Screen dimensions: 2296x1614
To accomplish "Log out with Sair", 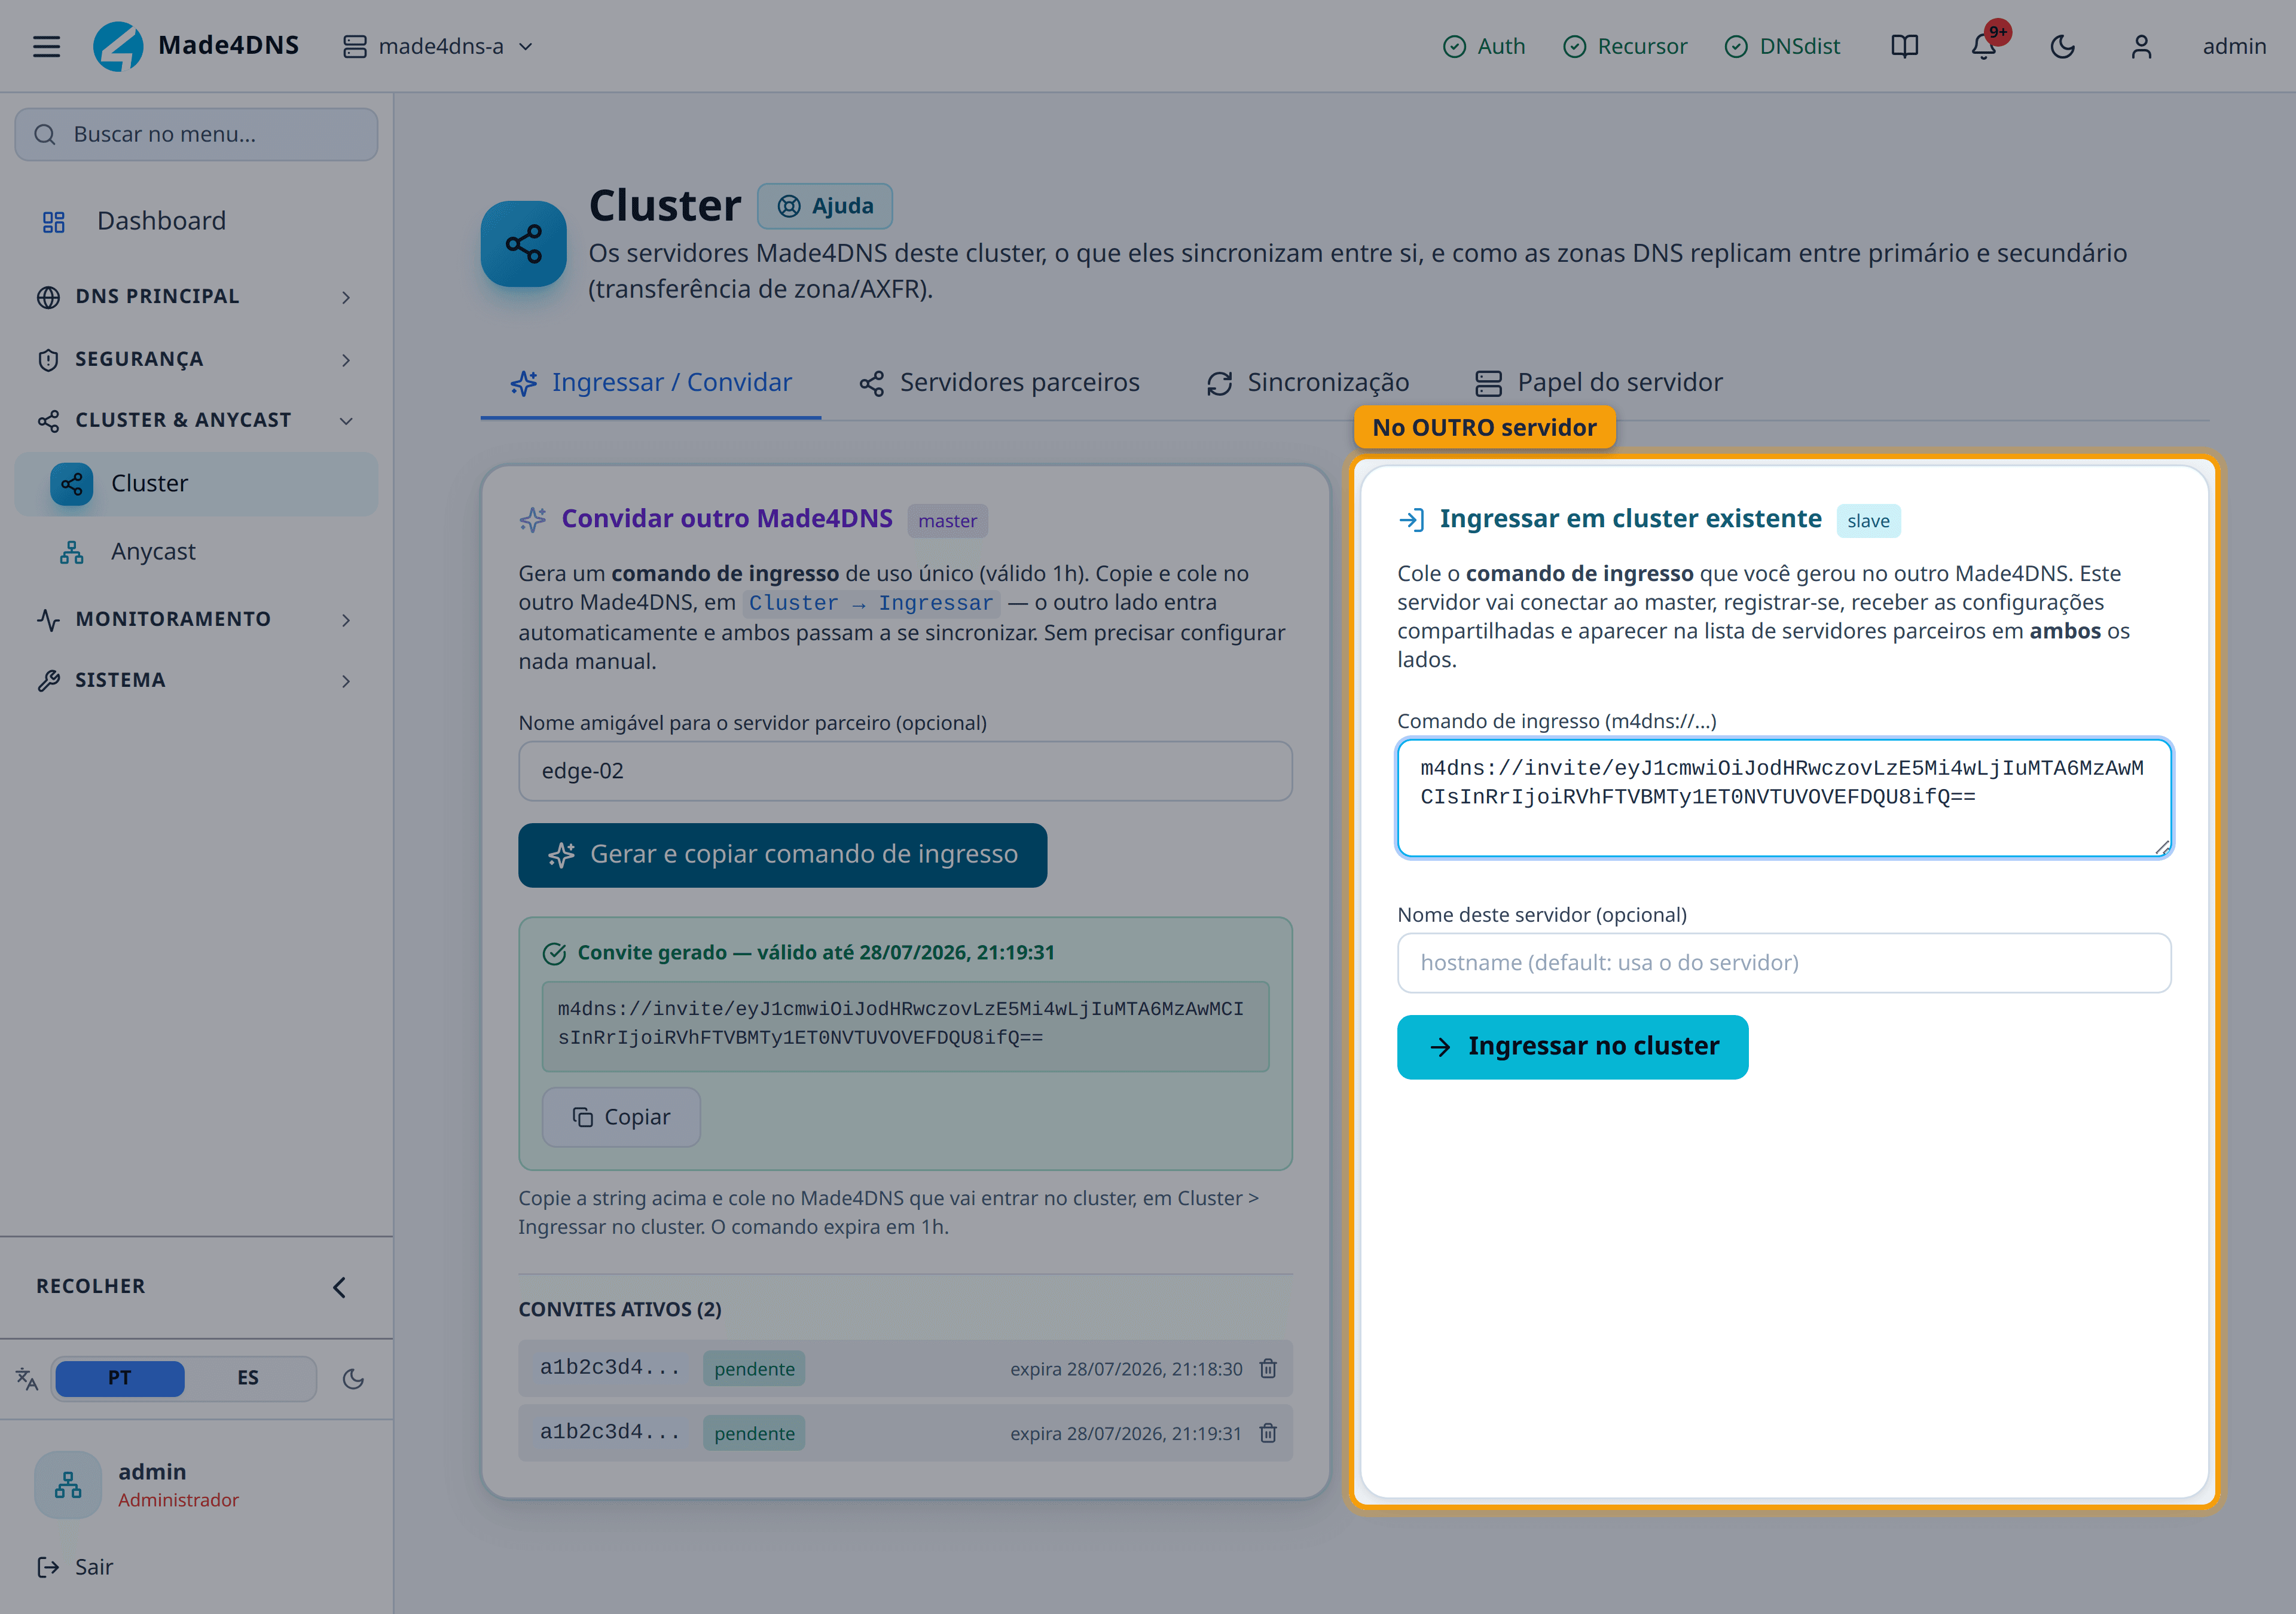I will (x=75, y=1567).
